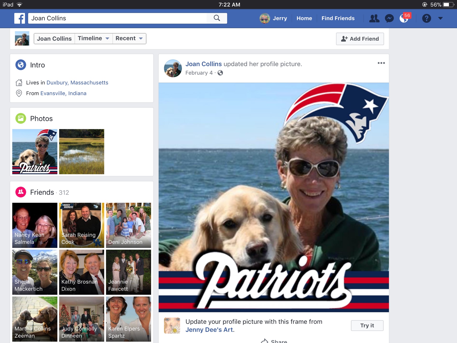Image resolution: width=457 pixels, height=343 pixels.
Task: Expand the account dropdown arrow in navbar
Action: pos(440,18)
